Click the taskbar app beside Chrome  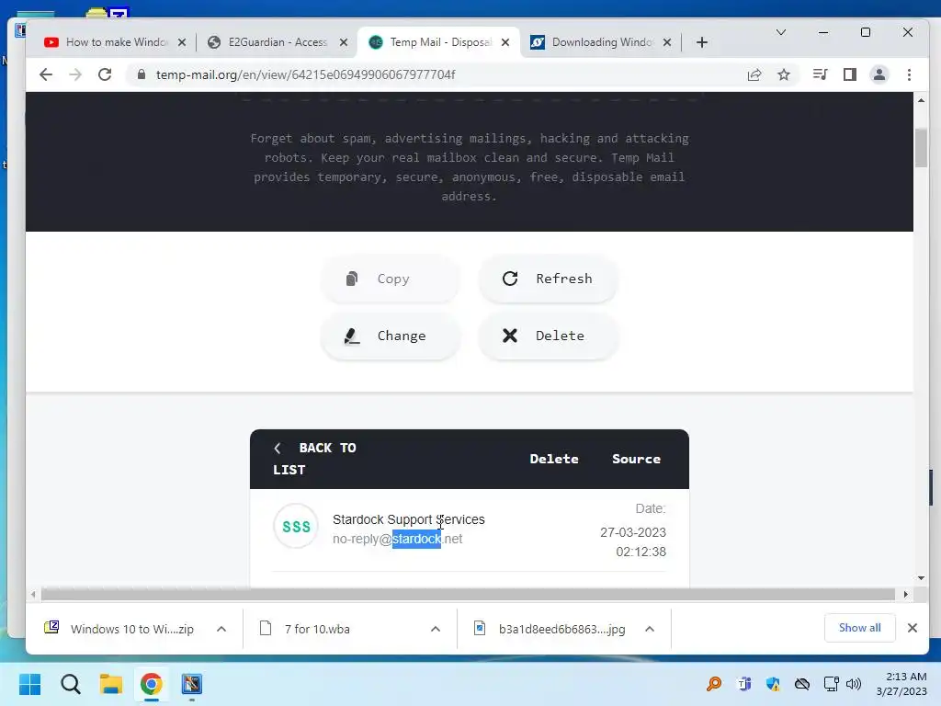pyautogui.click(x=192, y=684)
